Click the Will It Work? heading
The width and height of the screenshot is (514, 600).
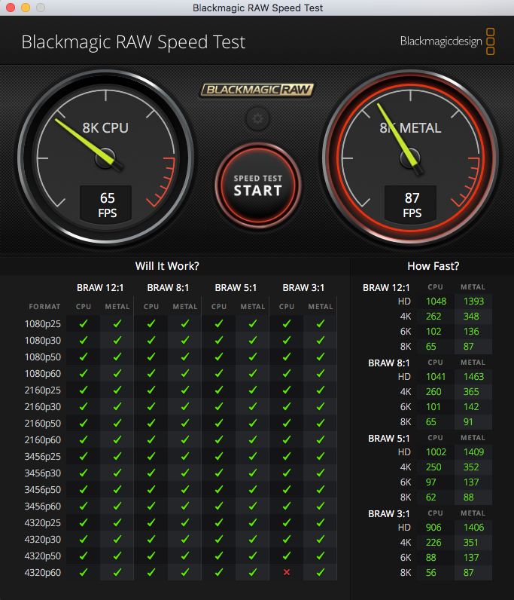tap(167, 266)
